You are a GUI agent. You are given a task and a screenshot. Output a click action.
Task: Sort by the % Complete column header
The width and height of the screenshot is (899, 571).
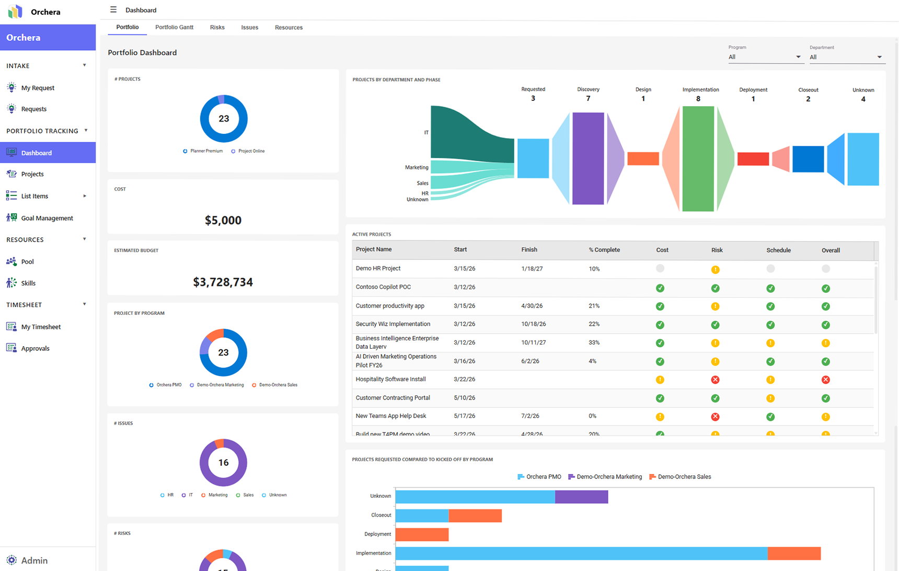coord(604,250)
